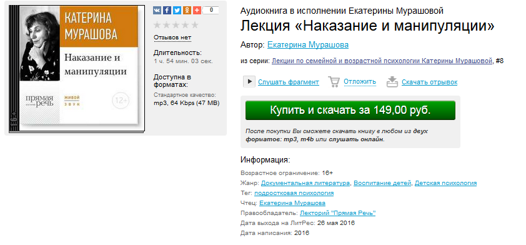This screenshot has width=526, height=245.
Task: Select 'Возрастное ограничение: 16+' text
Action: point(287,173)
